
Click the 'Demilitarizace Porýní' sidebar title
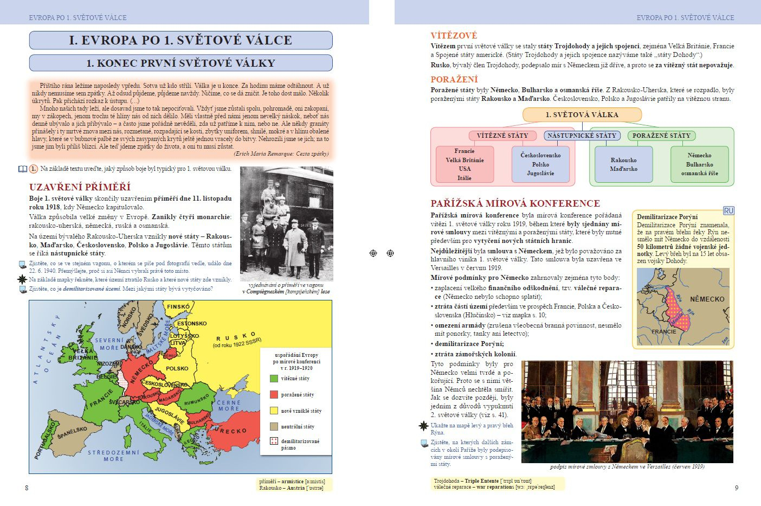coord(667,217)
